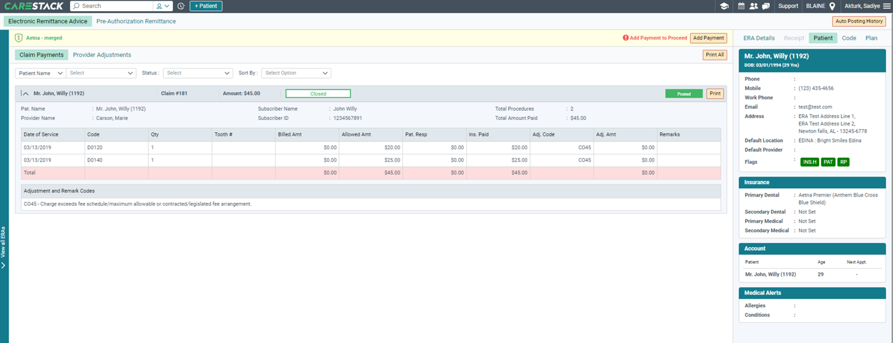The width and height of the screenshot is (893, 343).
Task: Open the chat messages icon
Action: click(766, 6)
